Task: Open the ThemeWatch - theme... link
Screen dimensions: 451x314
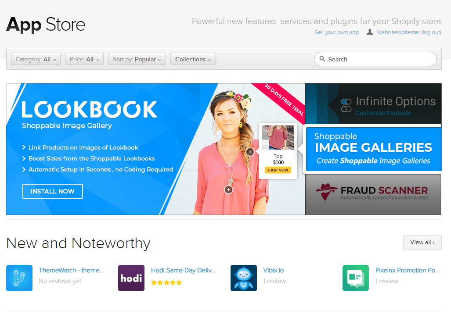Action: coord(71,270)
